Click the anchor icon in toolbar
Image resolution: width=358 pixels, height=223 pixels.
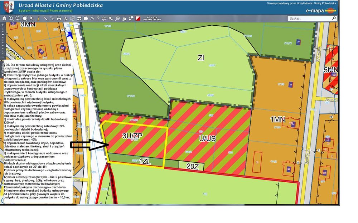point(66,19)
